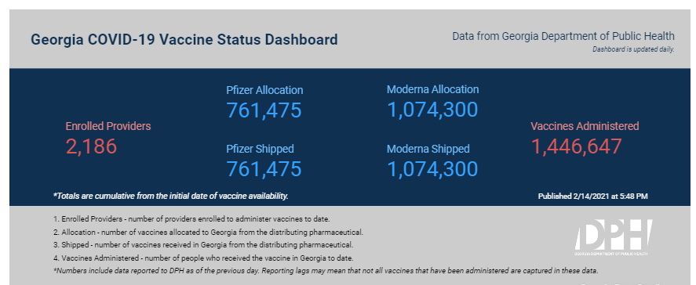Click the Pfizer Allocation value 761,475
Image resolution: width=696 pixels, height=285 pixels.
[264, 110]
